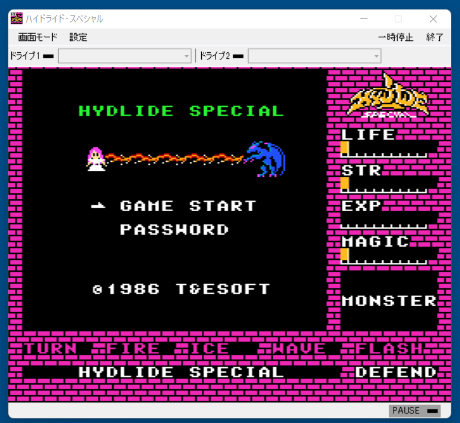Click the FLASH spell label
This screenshot has height=423, width=460.
389,348
